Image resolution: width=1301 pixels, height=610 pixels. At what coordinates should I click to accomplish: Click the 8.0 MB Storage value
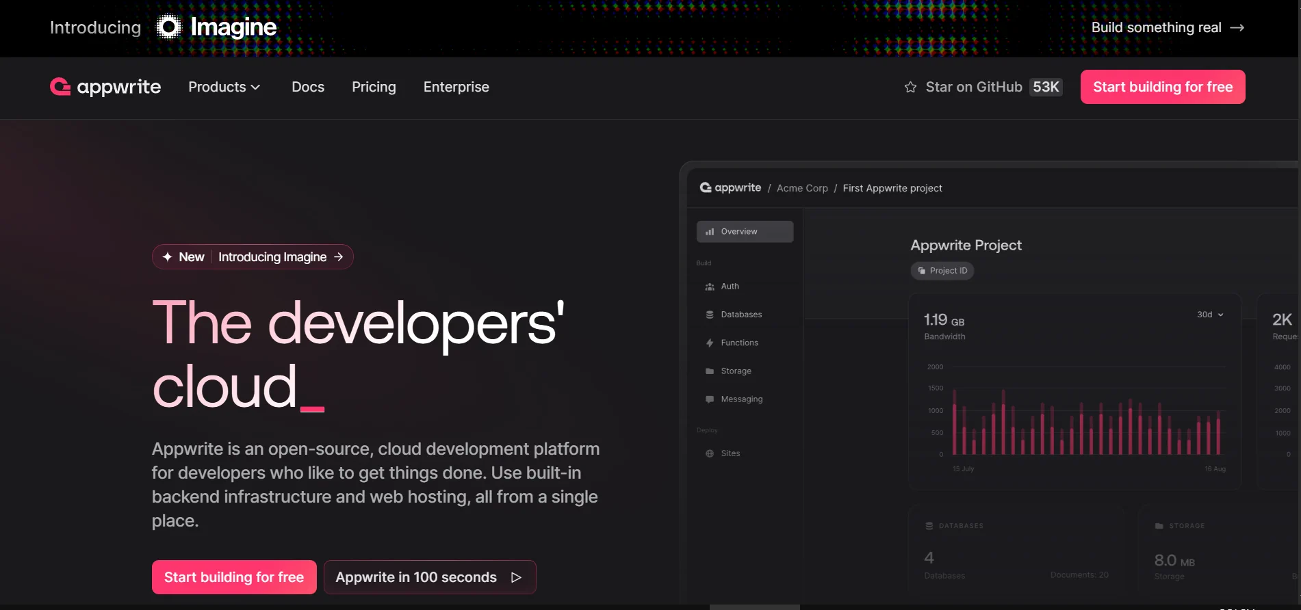(1174, 561)
